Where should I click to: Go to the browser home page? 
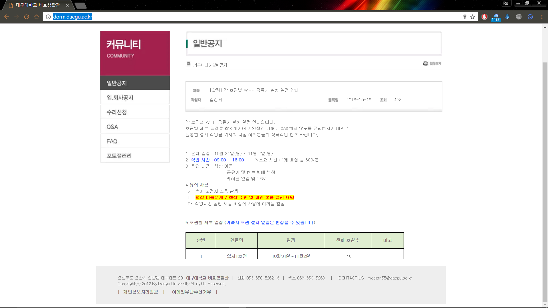pyautogui.click(x=37, y=17)
